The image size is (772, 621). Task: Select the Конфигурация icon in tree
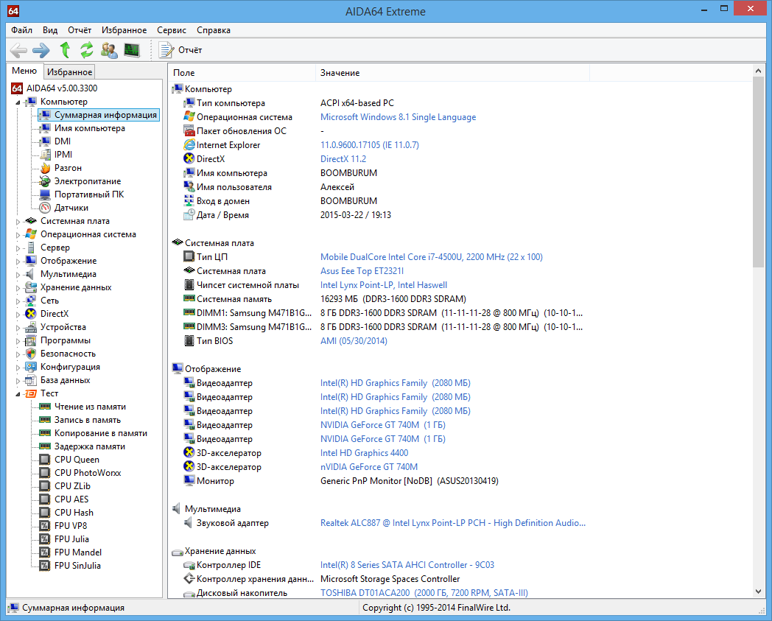(31, 367)
